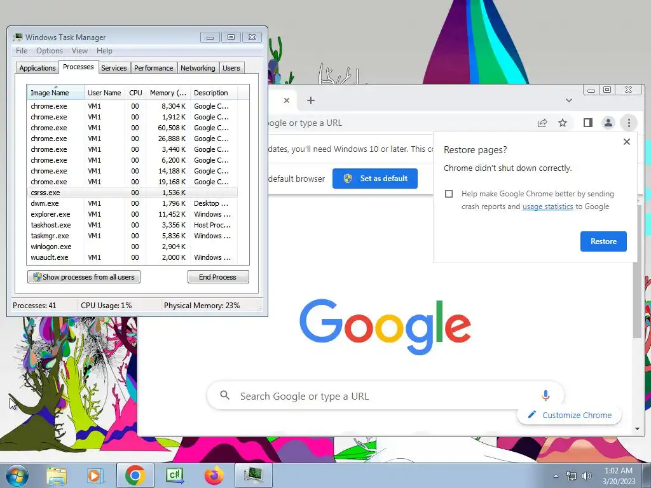This screenshot has width=651, height=488.
Task: Bookmark this tab with star icon
Action: 563,123
